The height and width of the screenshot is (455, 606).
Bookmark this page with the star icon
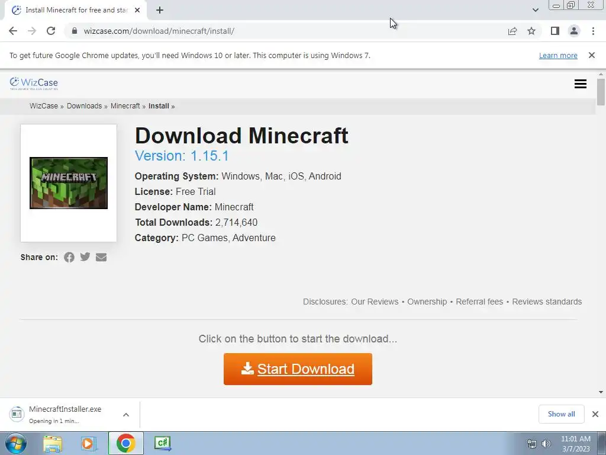click(531, 31)
